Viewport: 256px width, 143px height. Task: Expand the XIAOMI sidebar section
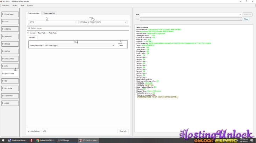coord(10,51)
